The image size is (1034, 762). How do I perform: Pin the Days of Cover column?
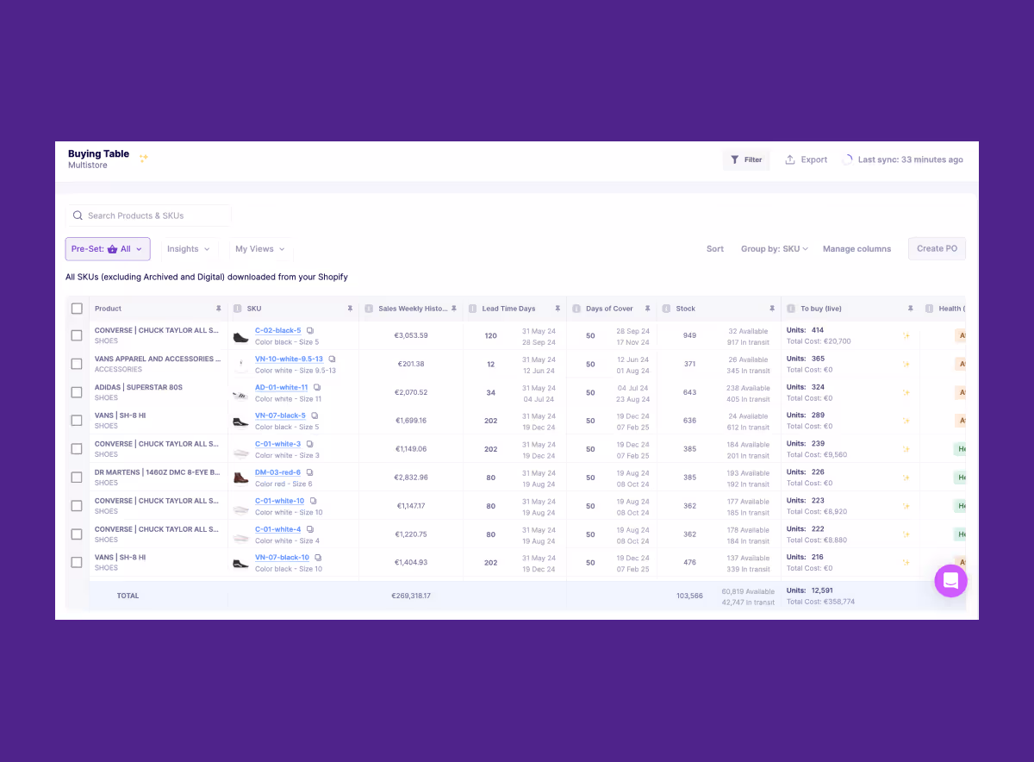point(648,309)
